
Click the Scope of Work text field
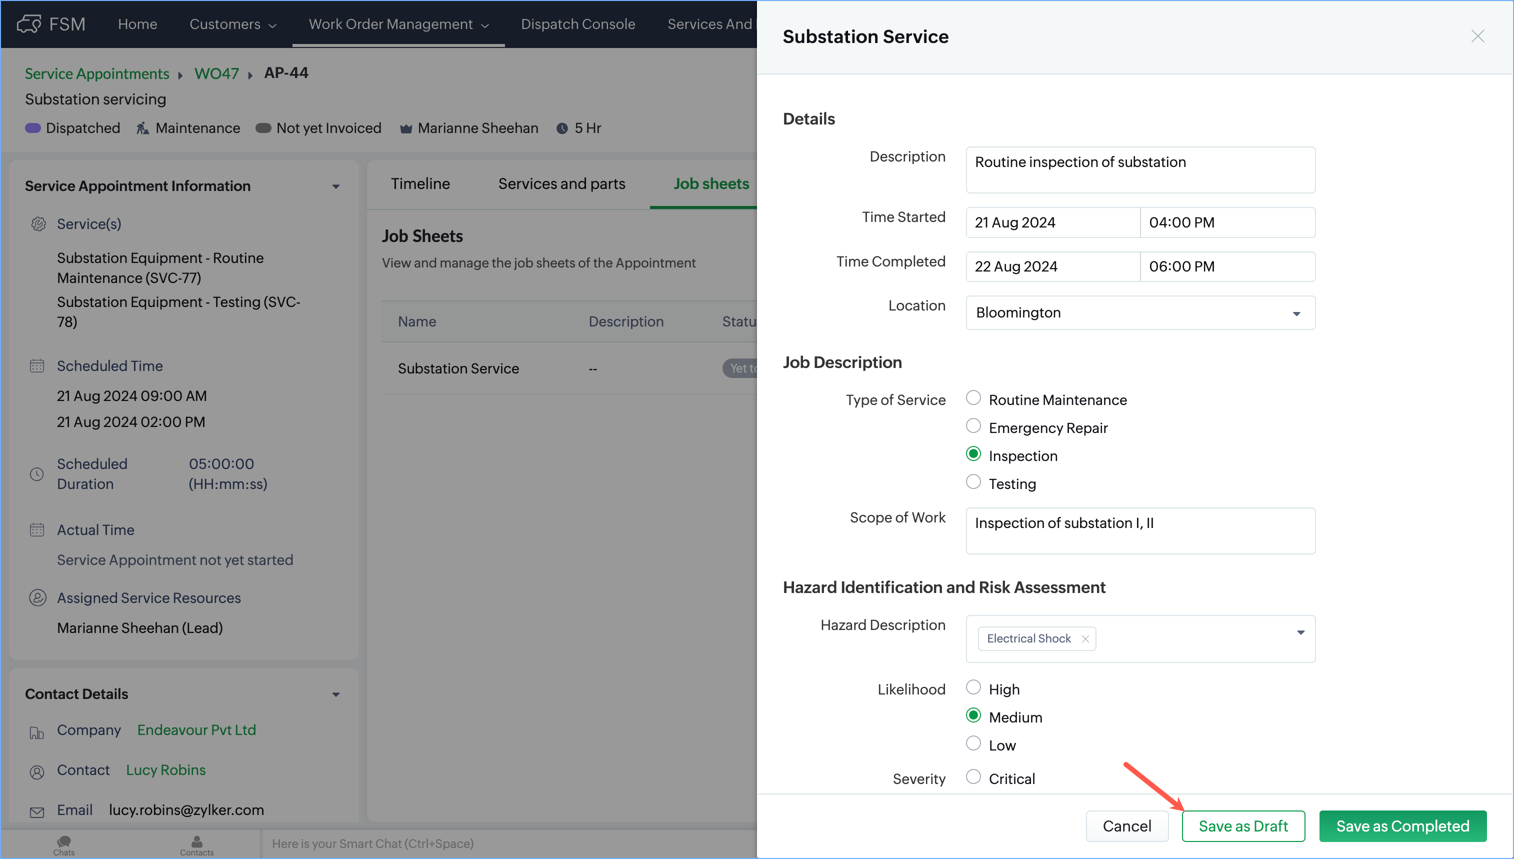(x=1139, y=530)
